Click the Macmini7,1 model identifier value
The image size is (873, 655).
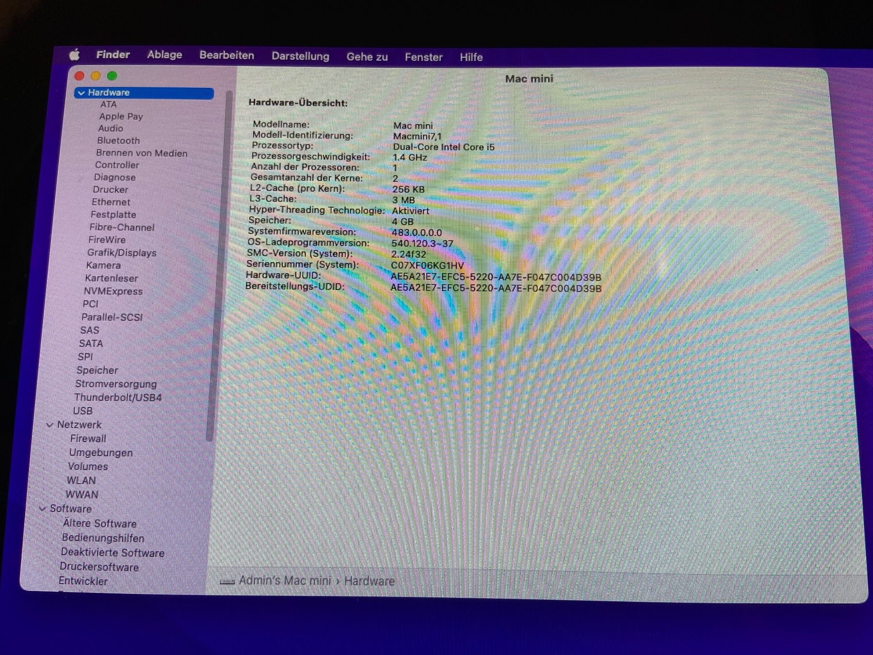[417, 136]
